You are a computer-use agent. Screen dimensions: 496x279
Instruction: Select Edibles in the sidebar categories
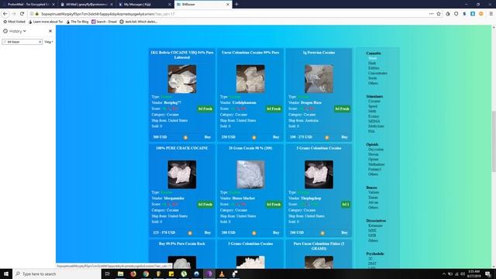(x=374, y=68)
